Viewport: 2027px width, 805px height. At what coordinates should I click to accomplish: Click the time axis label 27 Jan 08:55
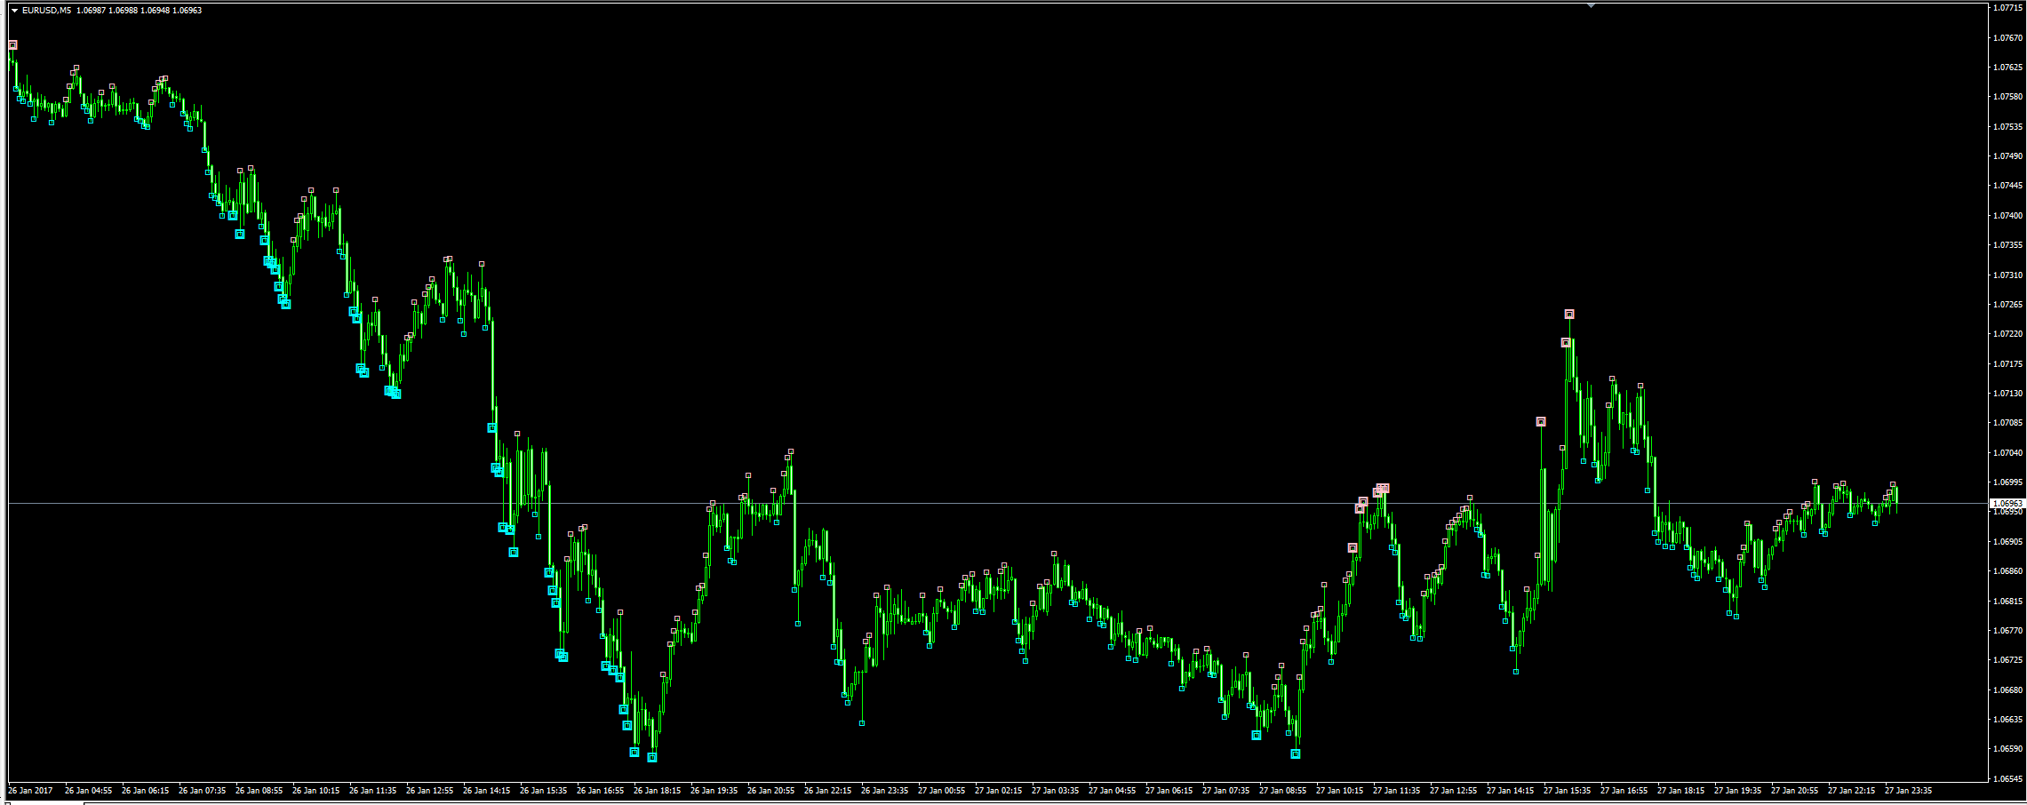(x=1282, y=790)
